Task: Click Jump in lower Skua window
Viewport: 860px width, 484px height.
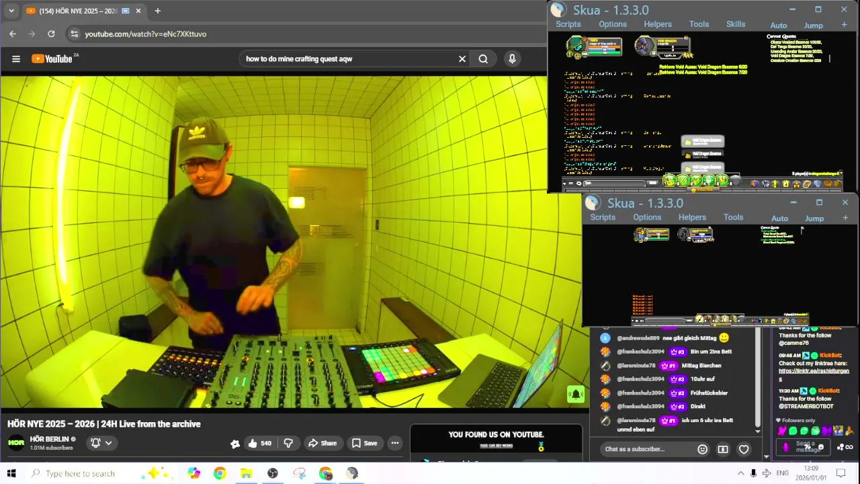Action: tap(814, 218)
